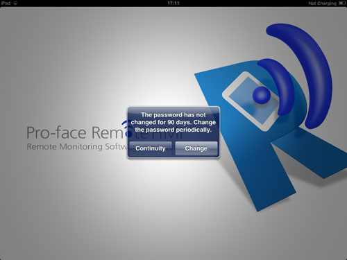Tap the 17:11 clock in the status bar
The height and width of the screenshot is (260, 347).
tap(173, 3)
